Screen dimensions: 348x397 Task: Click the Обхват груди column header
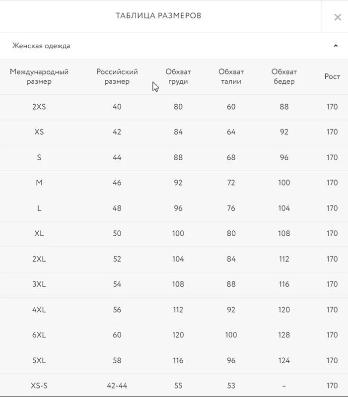coord(178,76)
